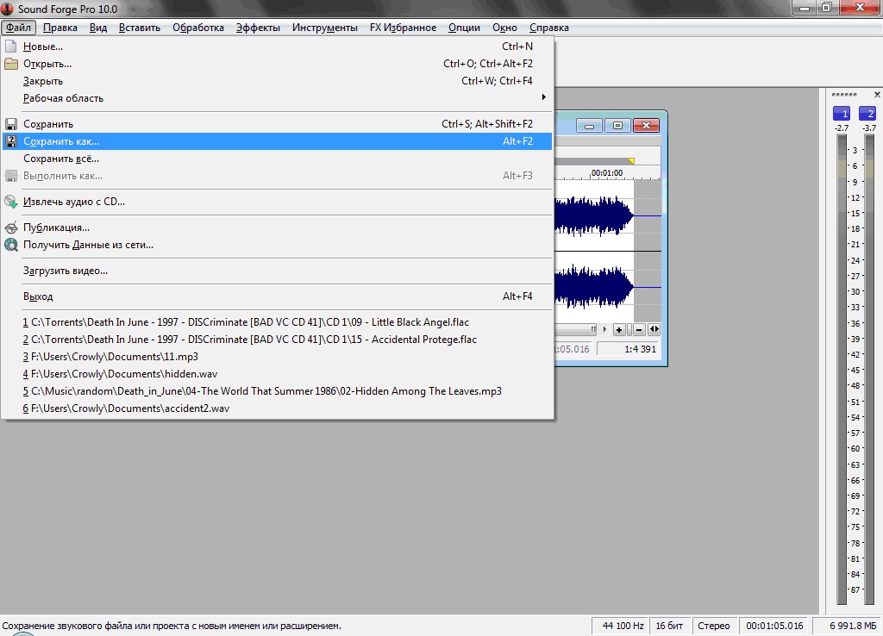Screen dimensions: 883x636
Task: Close the audio data window
Action: tap(646, 126)
